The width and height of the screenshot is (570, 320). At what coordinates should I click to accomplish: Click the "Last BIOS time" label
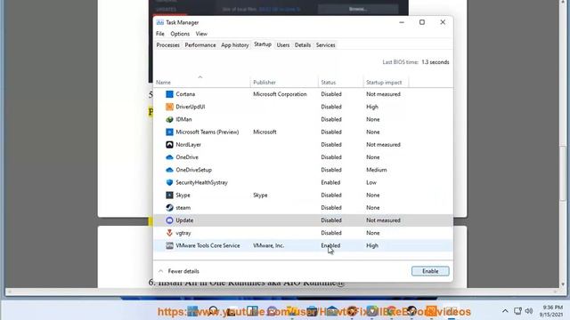pyautogui.click(x=401, y=62)
